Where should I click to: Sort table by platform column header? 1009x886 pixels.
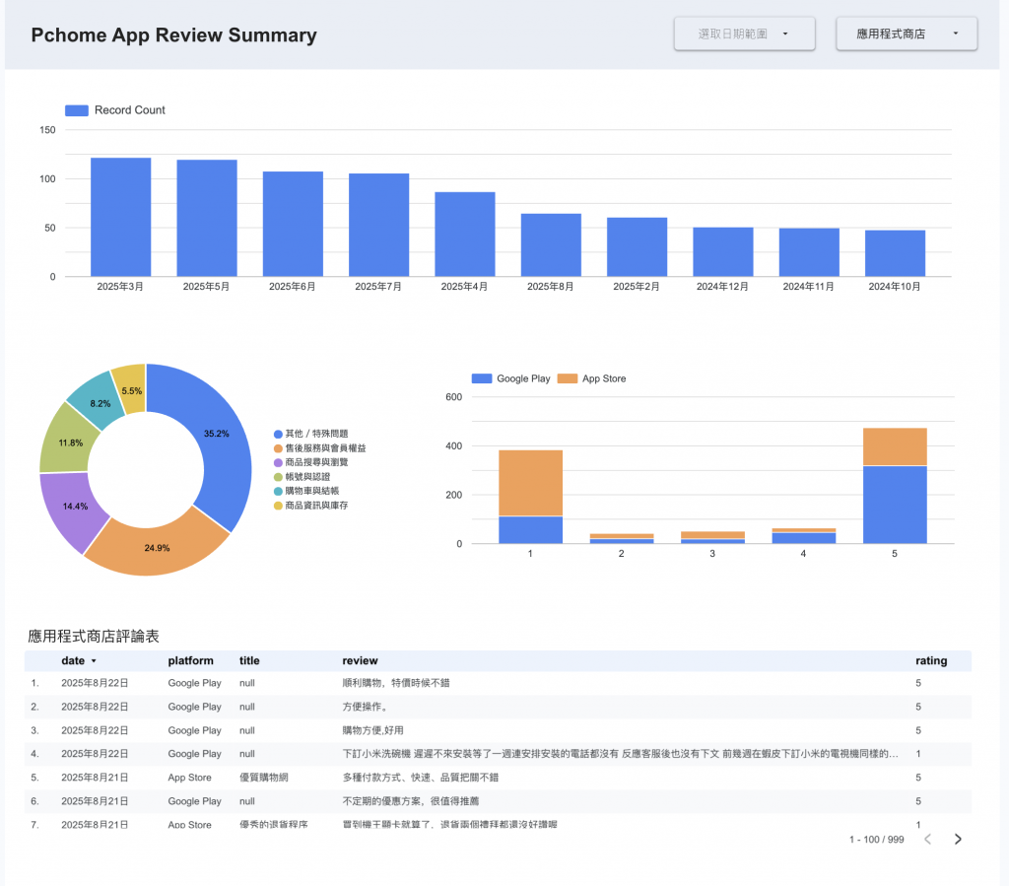pos(190,660)
